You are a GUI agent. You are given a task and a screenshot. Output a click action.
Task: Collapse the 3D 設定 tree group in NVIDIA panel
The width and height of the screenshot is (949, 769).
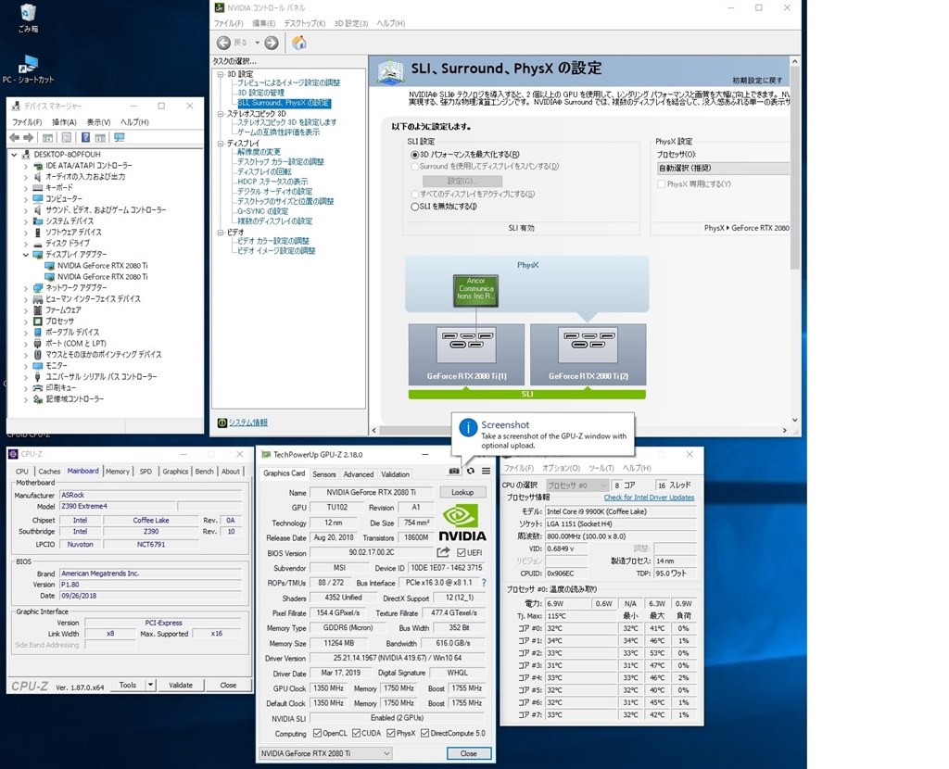pos(221,74)
